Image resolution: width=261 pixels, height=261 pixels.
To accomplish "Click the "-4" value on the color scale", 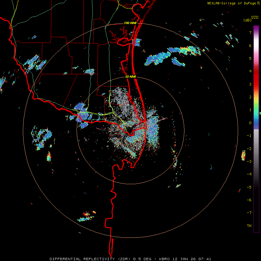I will (249, 174).
